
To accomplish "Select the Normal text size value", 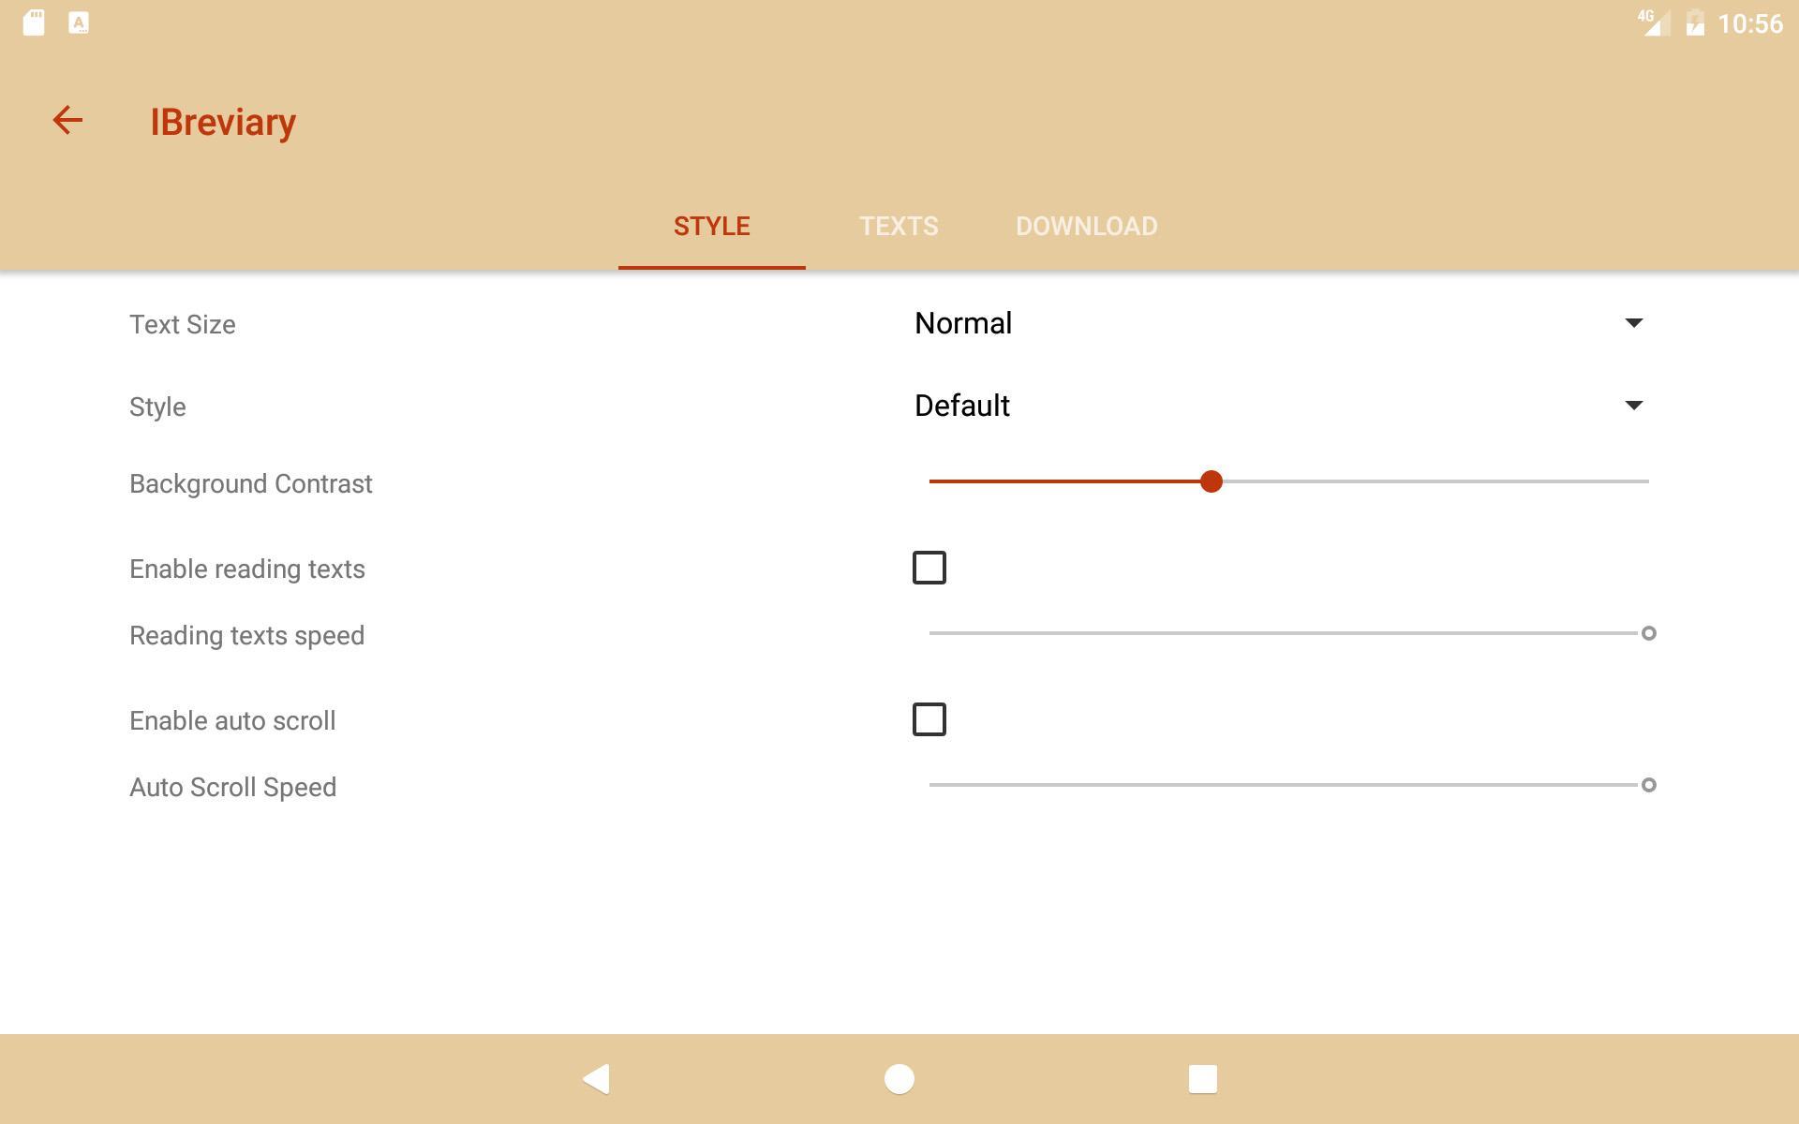I will click(963, 323).
